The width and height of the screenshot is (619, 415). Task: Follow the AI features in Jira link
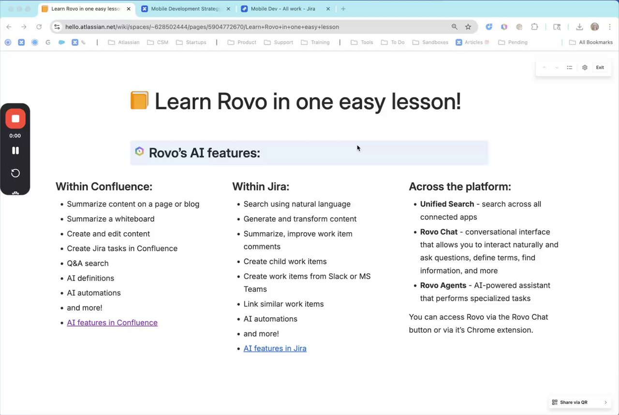[x=275, y=348]
